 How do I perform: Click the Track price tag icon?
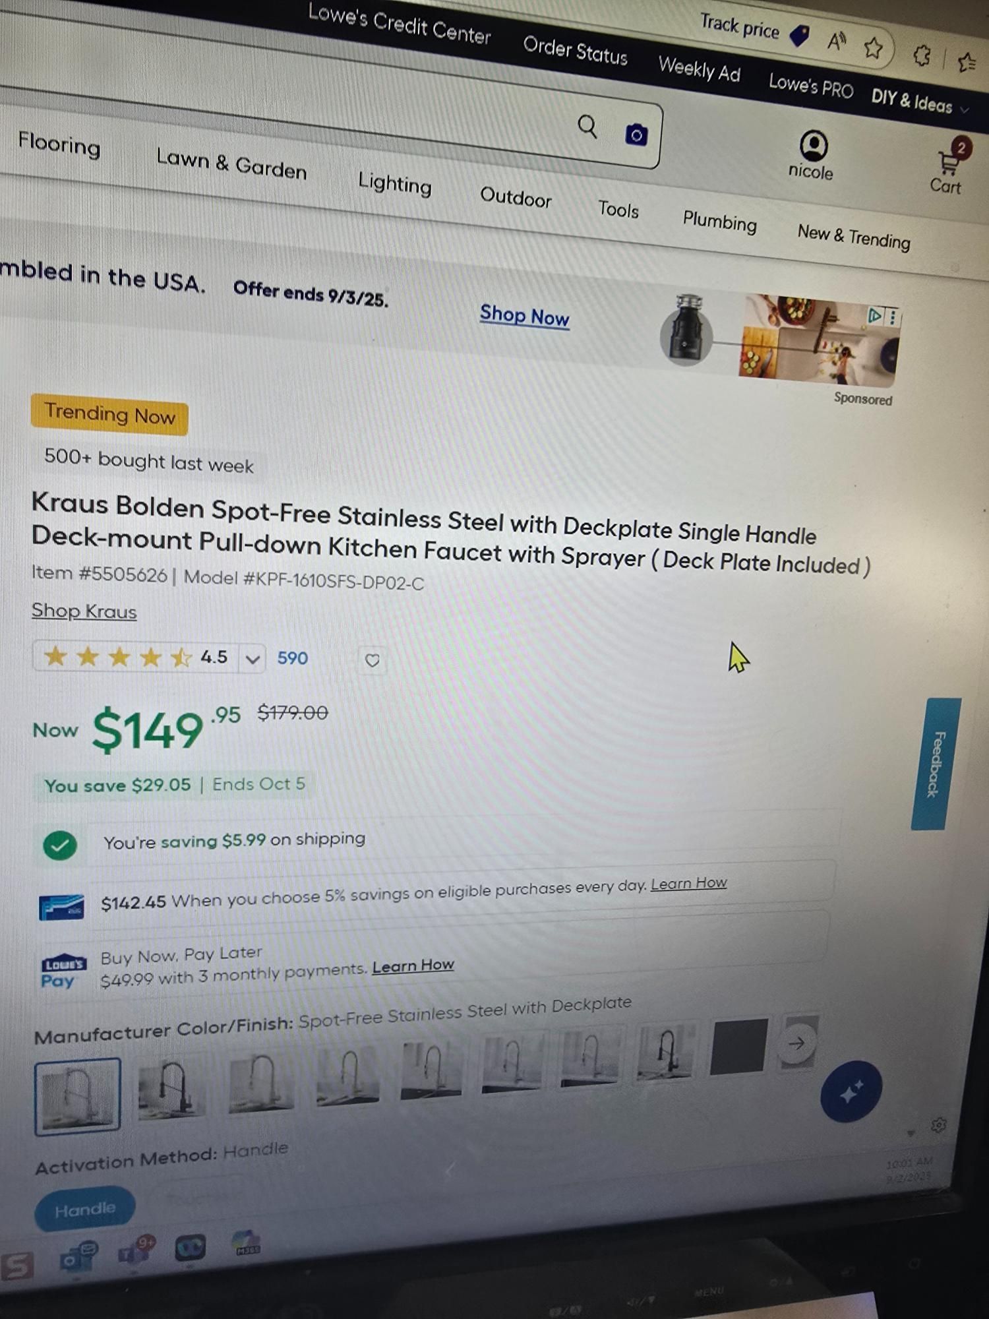pos(799,36)
